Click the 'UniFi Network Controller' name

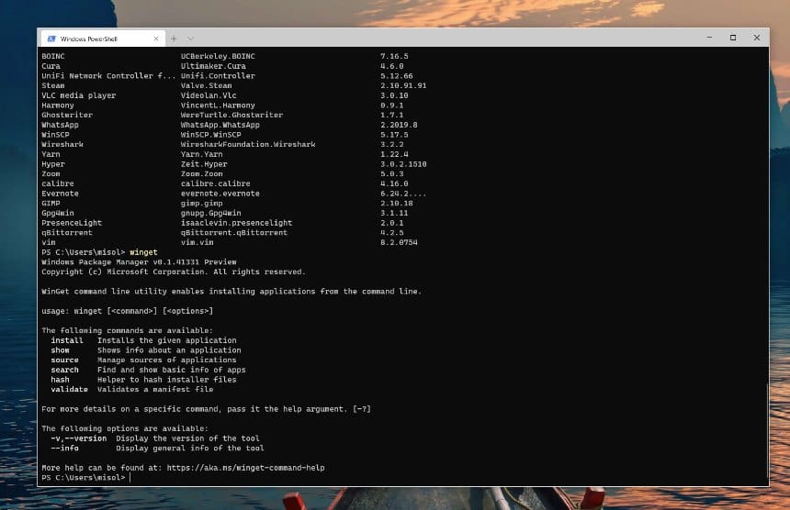click(108, 76)
